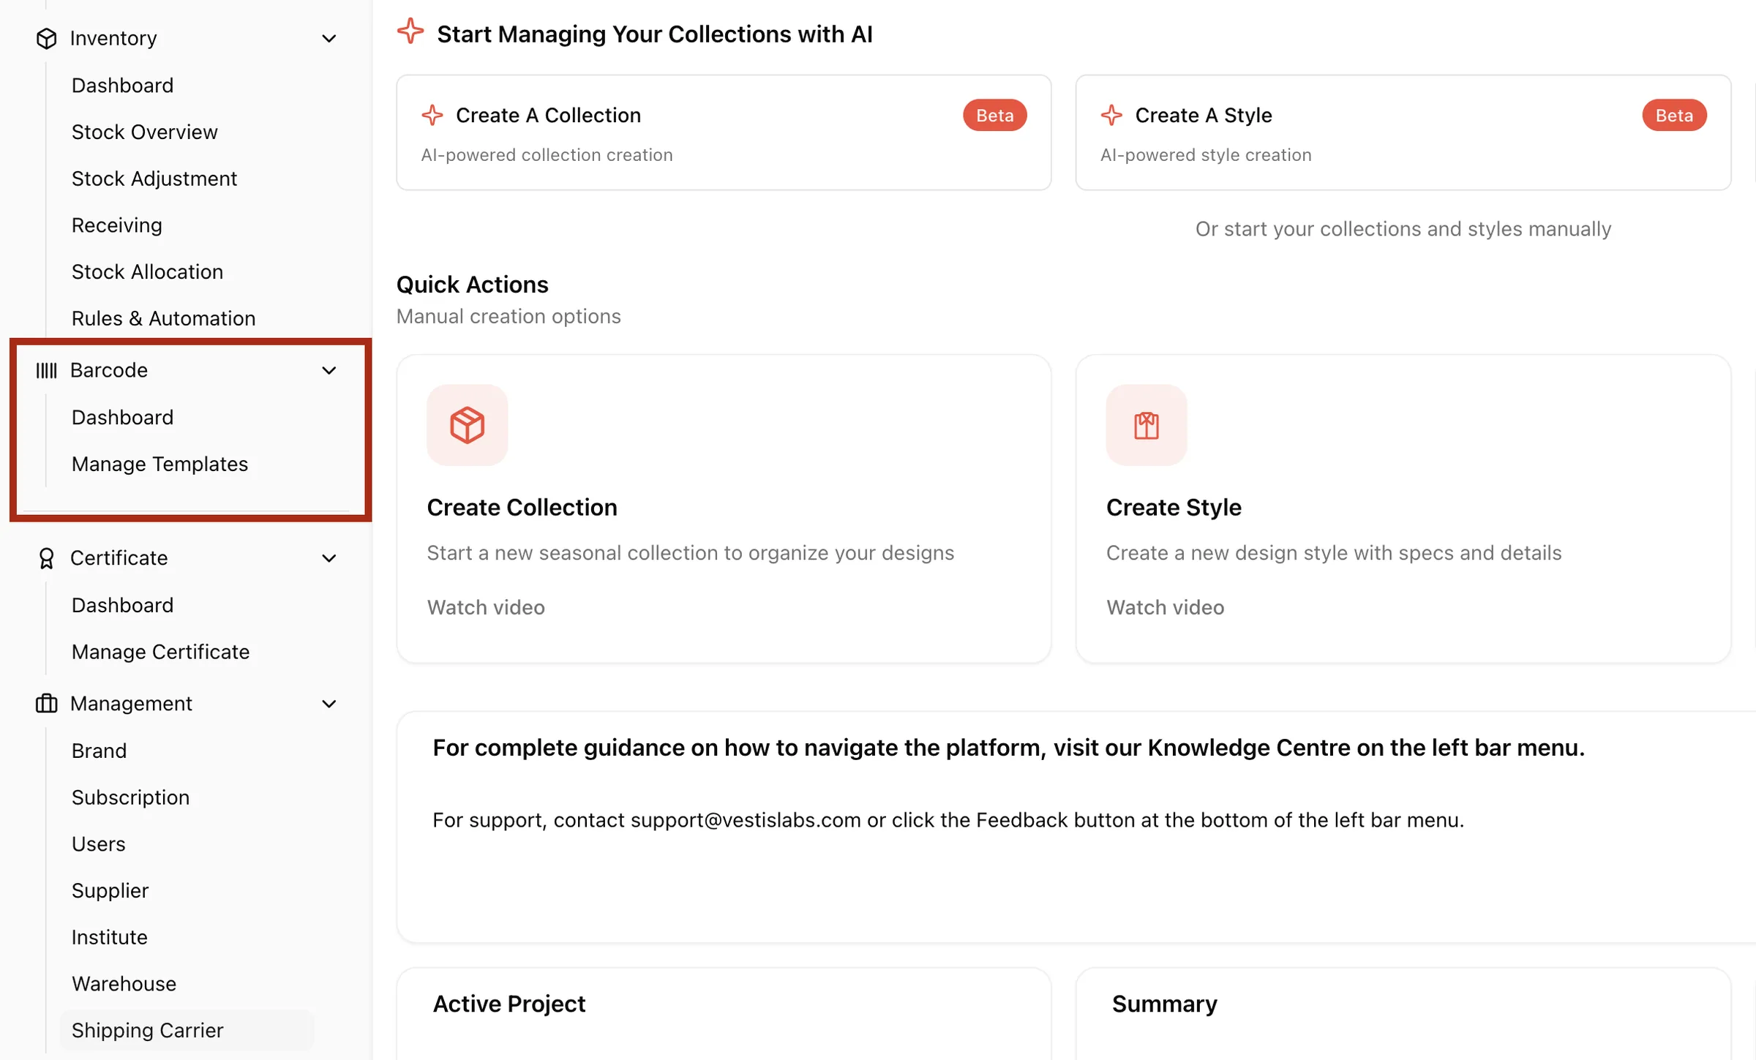Start AI-powered Create A Collection card
The width and height of the screenshot is (1756, 1060).
[724, 132]
